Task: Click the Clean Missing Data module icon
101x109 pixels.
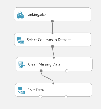Action: pos(22,65)
